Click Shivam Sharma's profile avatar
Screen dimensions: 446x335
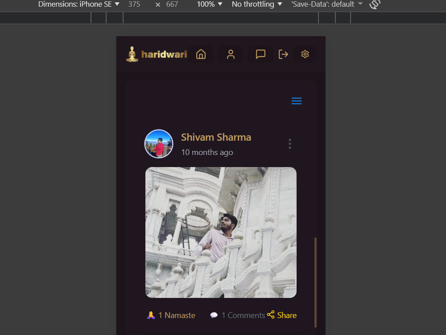[x=159, y=144]
